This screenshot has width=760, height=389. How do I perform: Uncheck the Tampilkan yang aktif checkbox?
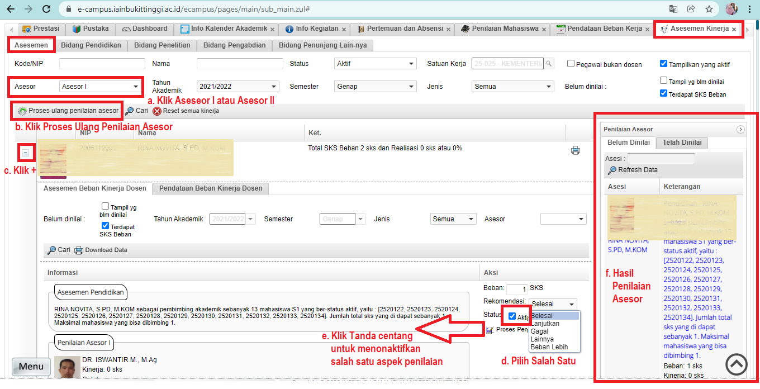(x=663, y=64)
